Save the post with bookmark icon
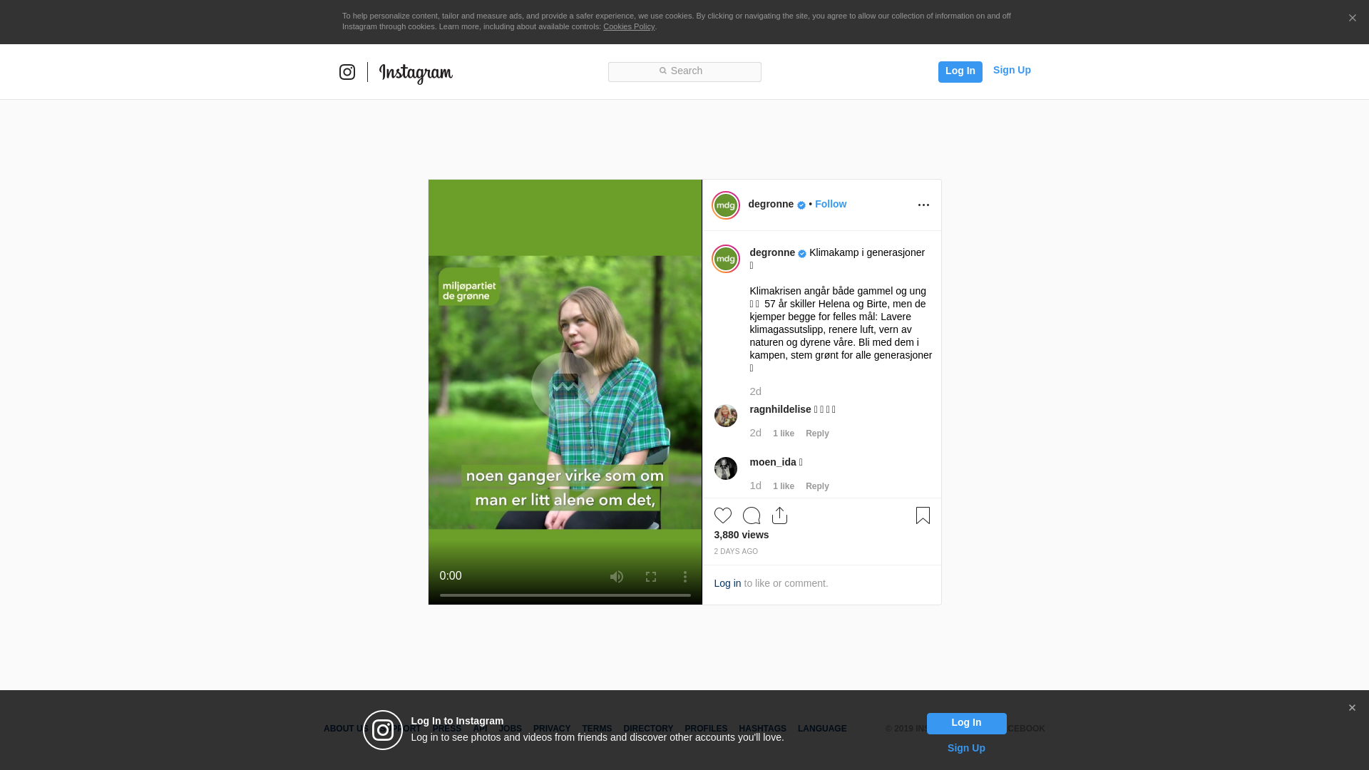The width and height of the screenshot is (1369, 770). (x=923, y=515)
